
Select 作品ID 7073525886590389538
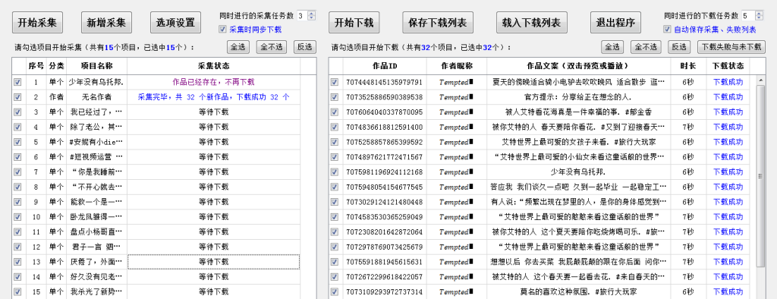point(385,96)
